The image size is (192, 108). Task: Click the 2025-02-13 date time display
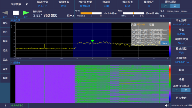[181, 105]
